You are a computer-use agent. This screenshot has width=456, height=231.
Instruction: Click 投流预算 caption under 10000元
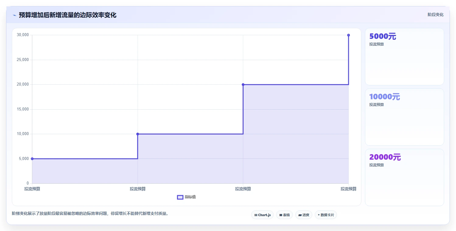[x=377, y=104]
